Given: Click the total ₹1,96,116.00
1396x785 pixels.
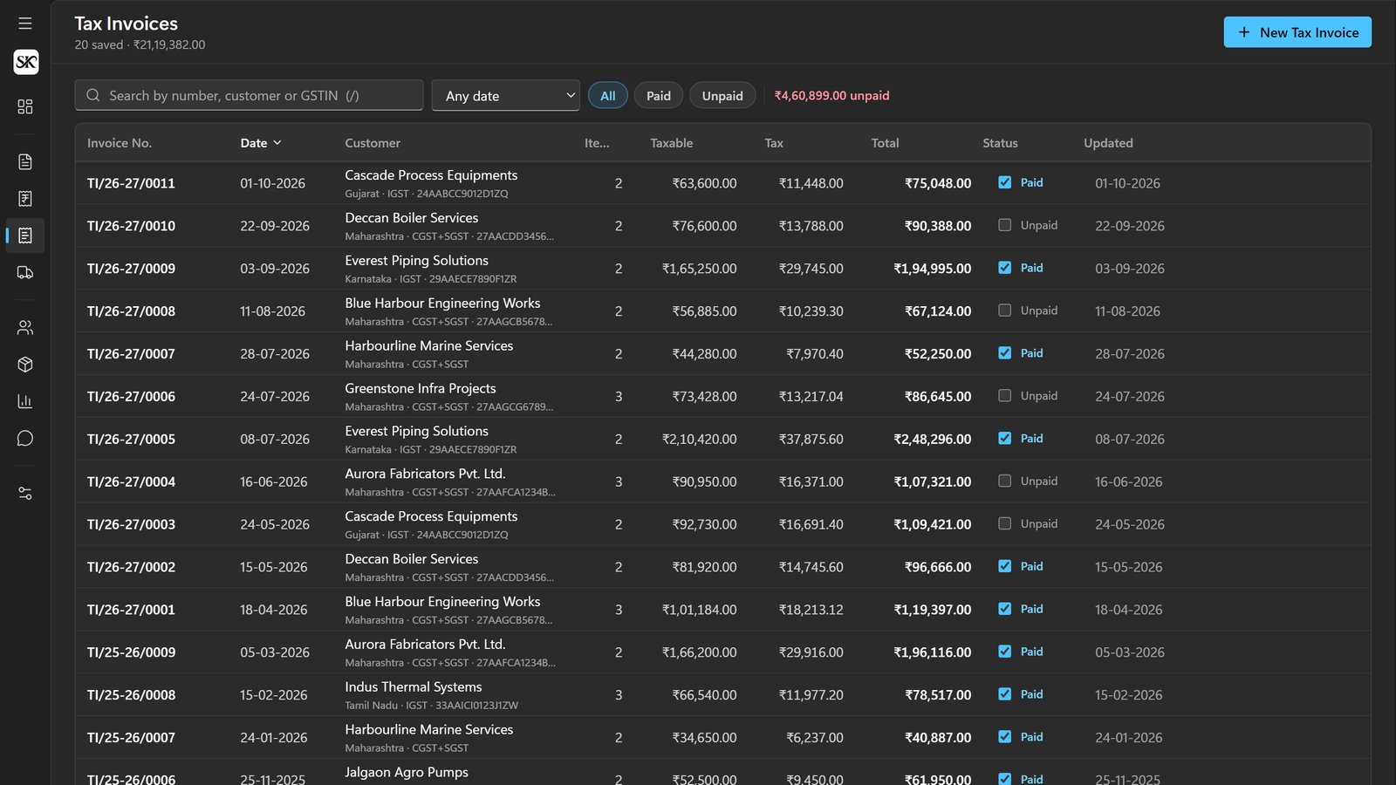Looking at the screenshot, I should [933, 652].
